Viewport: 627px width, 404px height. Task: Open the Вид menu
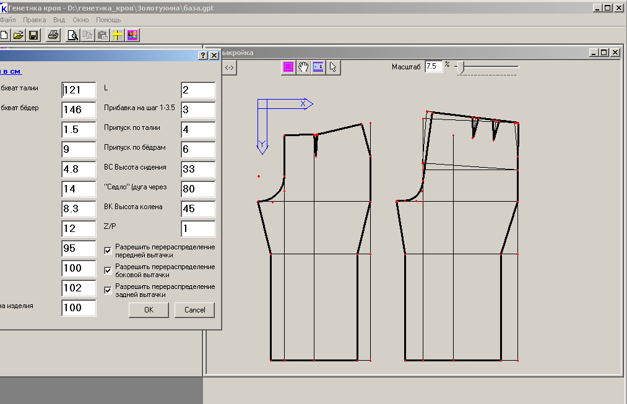click(59, 20)
